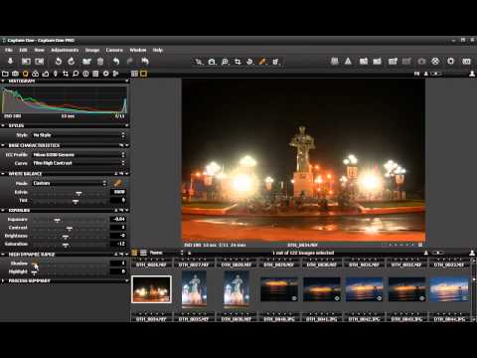Click the exposure warning triangle icon
The image size is (477, 358).
coord(348,61)
